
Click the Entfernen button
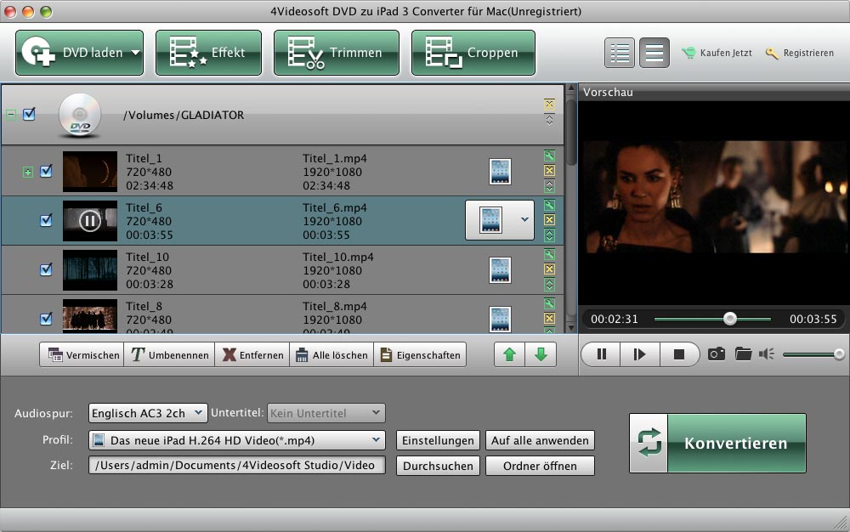tap(252, 355)
